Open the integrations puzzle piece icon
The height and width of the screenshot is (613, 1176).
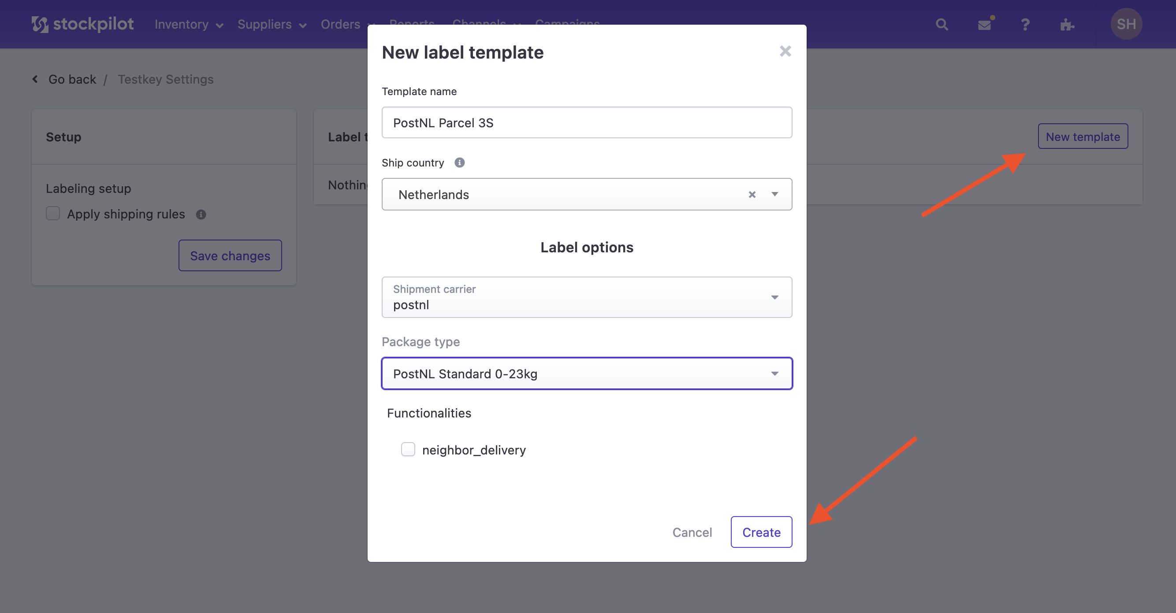(1067, 24)
